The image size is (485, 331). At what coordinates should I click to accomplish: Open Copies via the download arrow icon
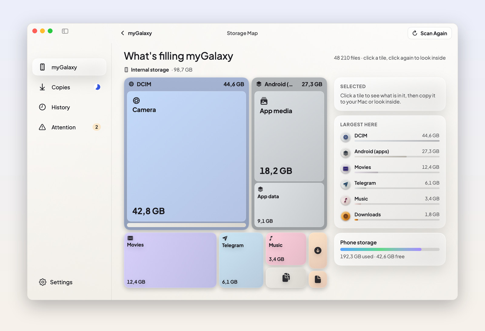[42, 87]
